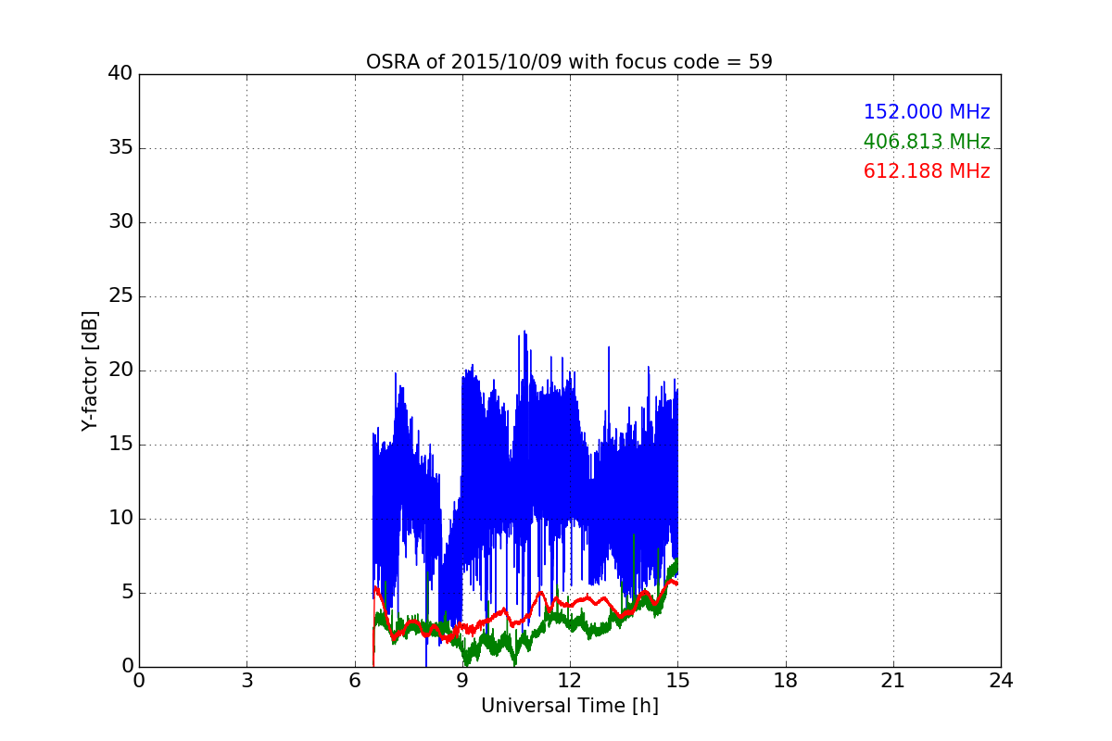Click x-axis tick label 3
Screen dimensions: 1112x741
pyautogui.click(x=246, y=681)
